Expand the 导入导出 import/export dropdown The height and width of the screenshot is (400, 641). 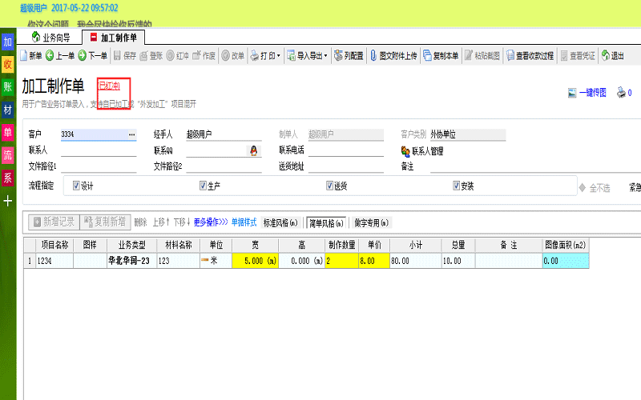(x=308, y=56)
